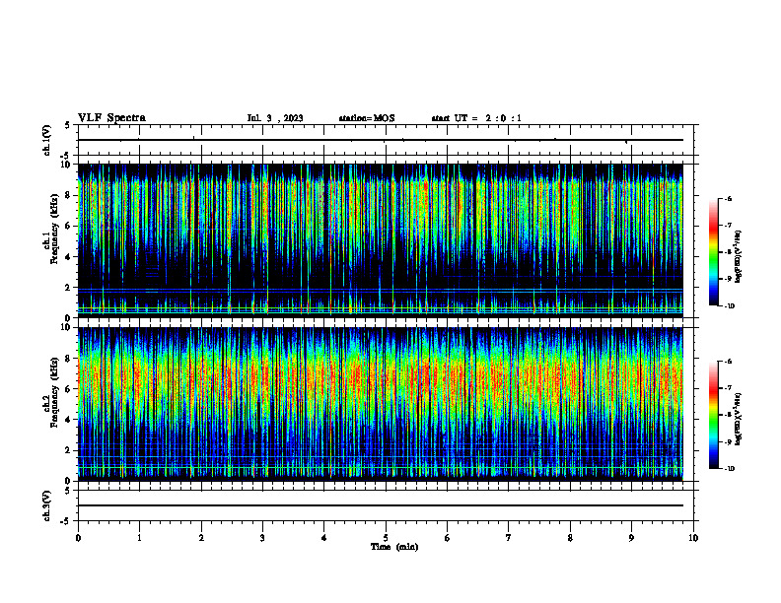Click the time axis tick label "5"

tap(386, 538)
